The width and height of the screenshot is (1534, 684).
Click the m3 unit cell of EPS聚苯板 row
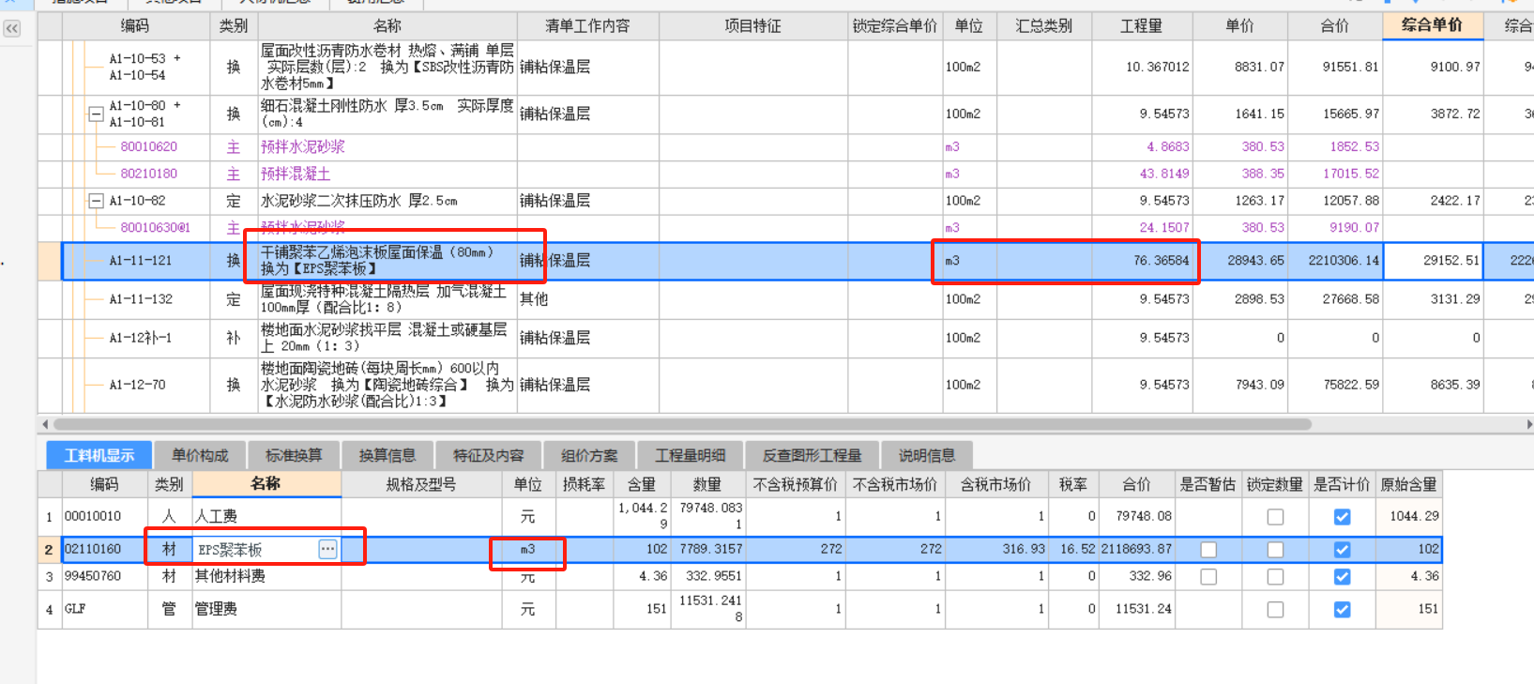(527, 550)
